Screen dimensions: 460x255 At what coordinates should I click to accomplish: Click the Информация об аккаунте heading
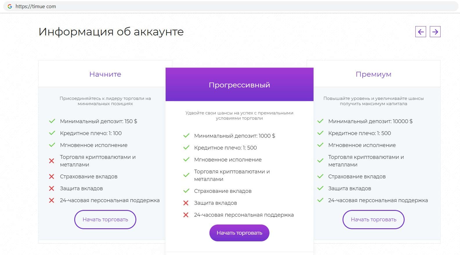111,32
